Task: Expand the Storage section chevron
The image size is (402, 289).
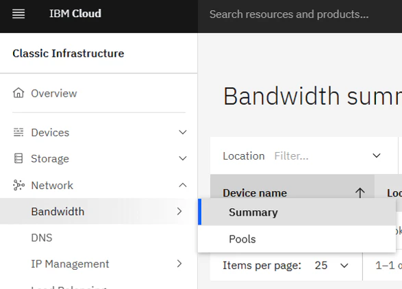Action: (183, 158)
